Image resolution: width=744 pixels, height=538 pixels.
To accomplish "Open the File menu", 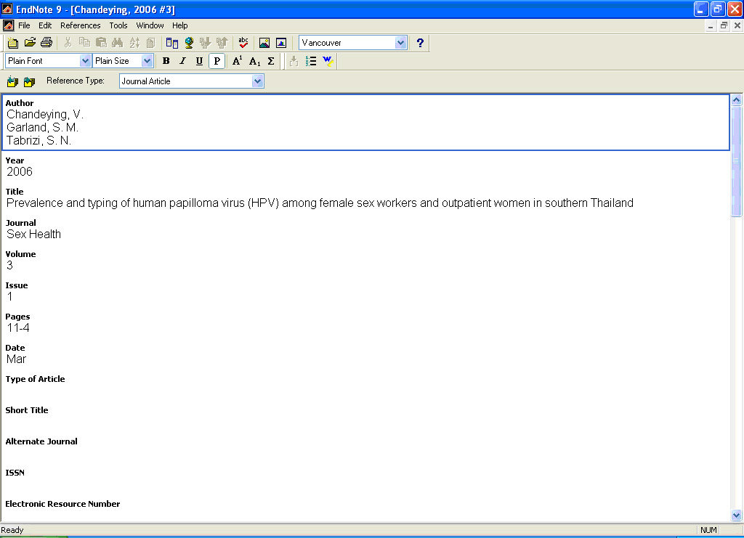I will click(x=24, y=25).
